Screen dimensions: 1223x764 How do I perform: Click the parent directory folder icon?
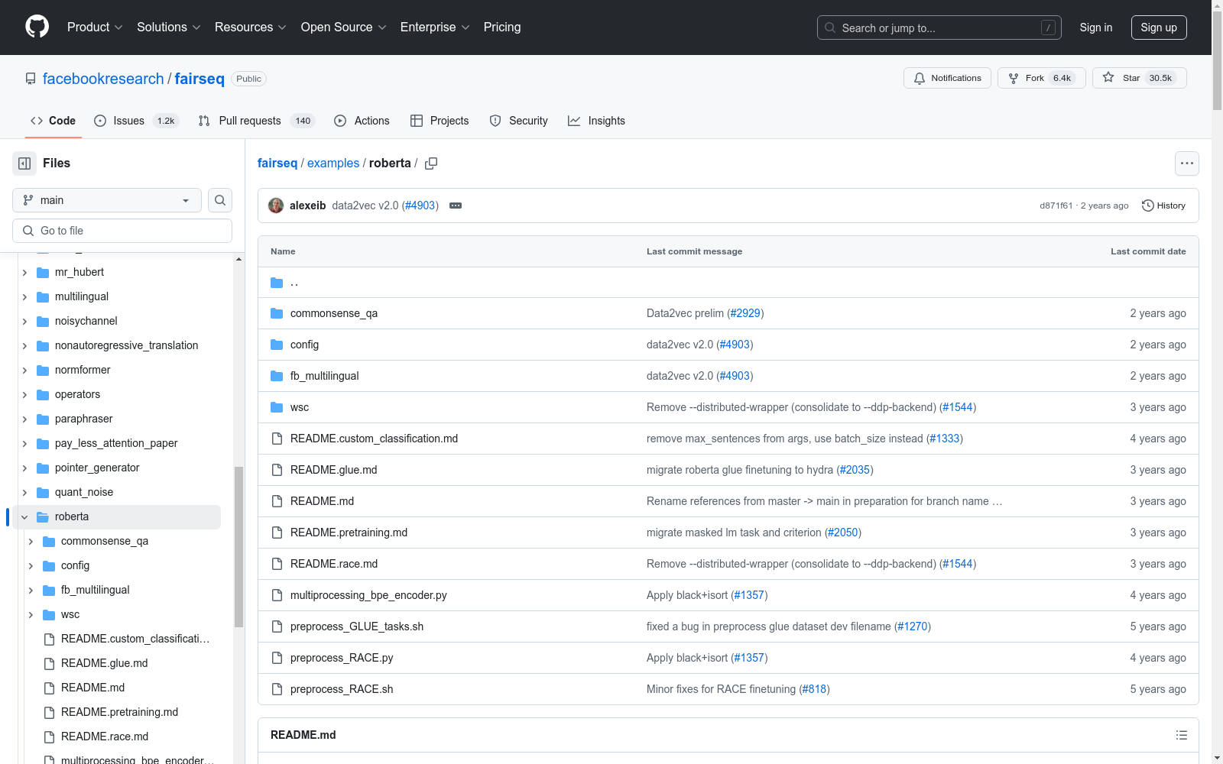pos(277,283)
